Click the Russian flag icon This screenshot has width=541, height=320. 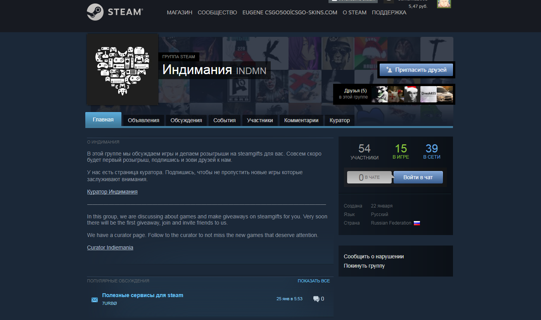(x=417, y=223)
